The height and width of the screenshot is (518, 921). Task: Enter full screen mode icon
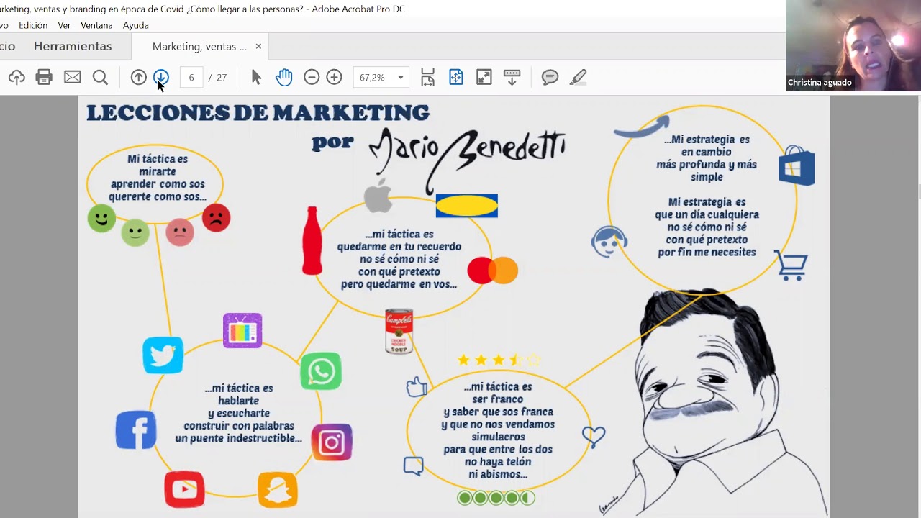pos(484,77)
